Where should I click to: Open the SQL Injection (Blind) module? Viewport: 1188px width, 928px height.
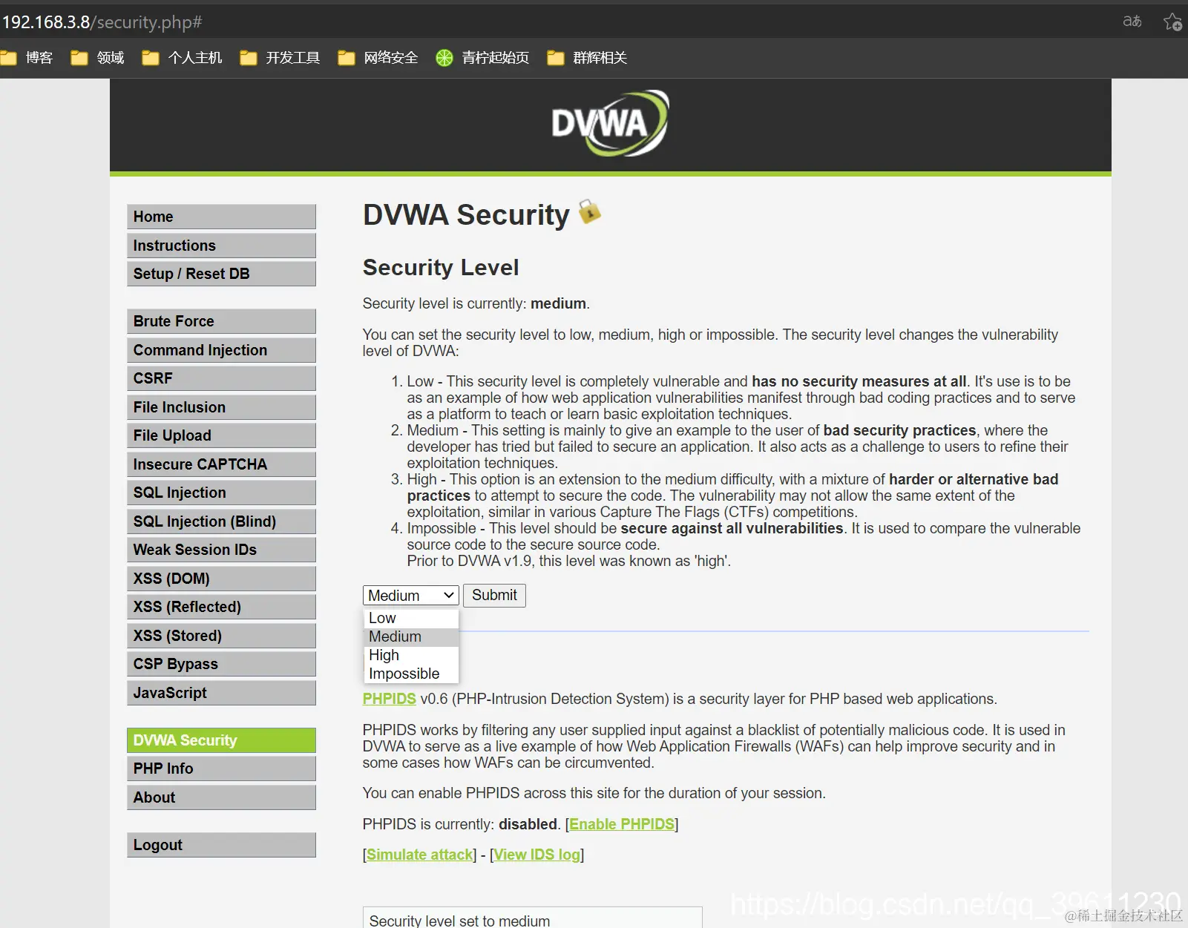[x=221, y=521]
